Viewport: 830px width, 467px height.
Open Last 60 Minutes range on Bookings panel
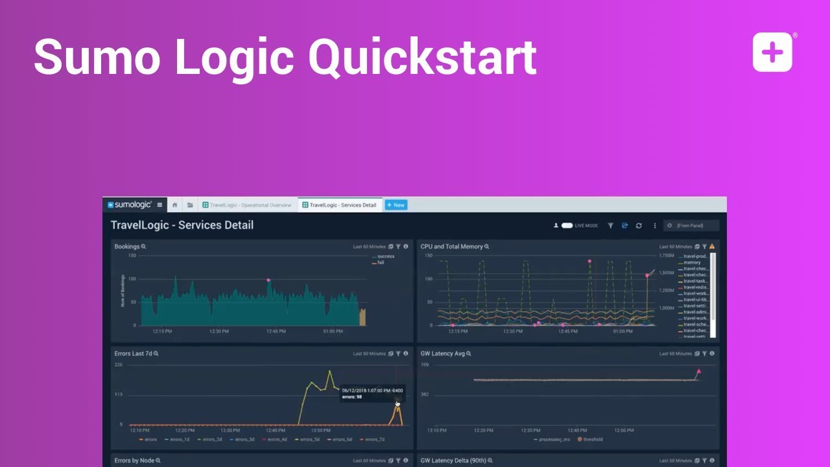pyautogui.click(x=369, y=246)
